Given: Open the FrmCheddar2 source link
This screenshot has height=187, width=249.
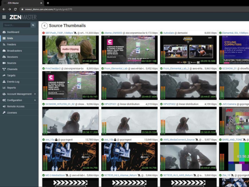Looking at the screenshot, I should coord(53,69).
